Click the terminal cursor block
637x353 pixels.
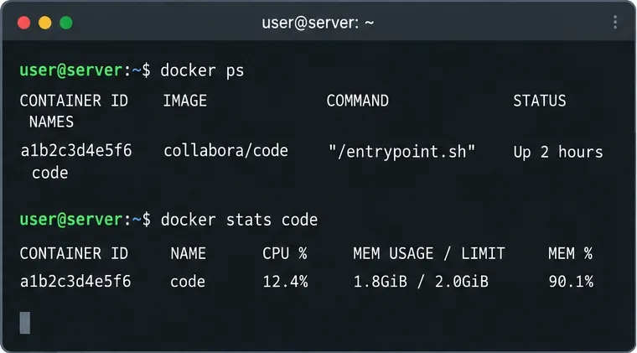25,323
